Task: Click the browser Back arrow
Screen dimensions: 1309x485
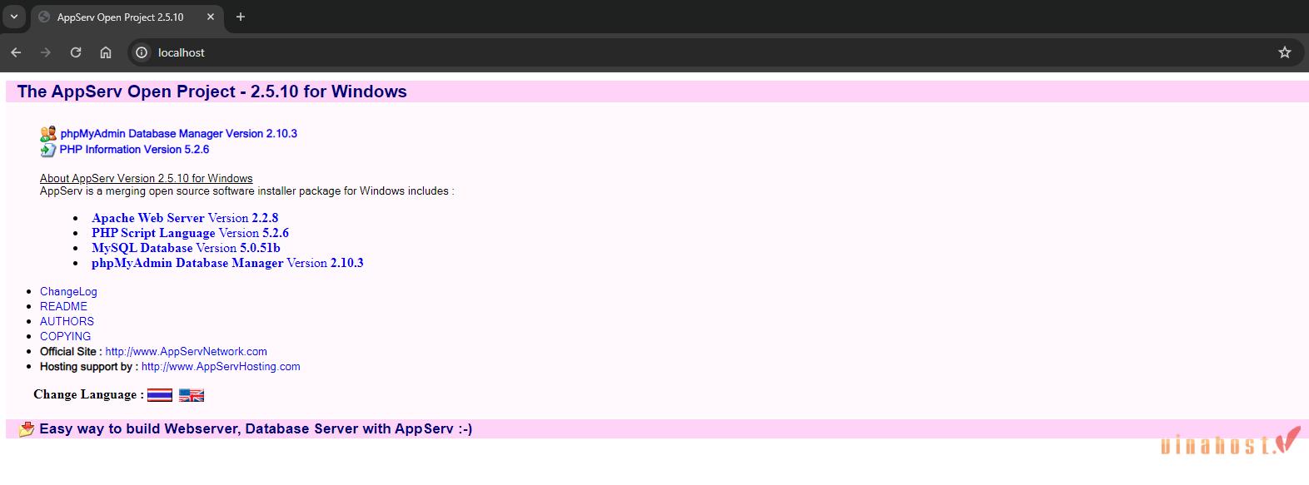Action: coord(16,52)
